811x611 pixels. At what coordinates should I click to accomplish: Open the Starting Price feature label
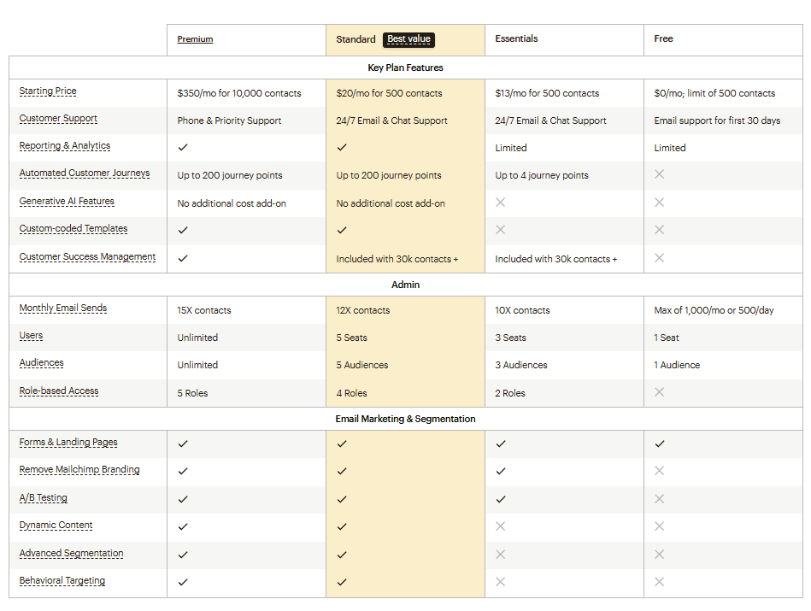coord(48,91)
